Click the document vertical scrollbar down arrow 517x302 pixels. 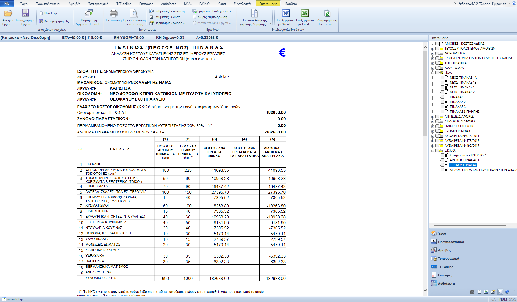[x=425, y=290]
